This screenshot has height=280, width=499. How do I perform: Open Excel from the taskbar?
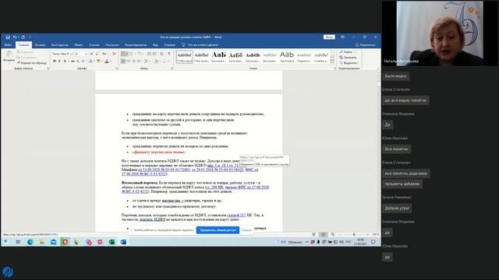tap(111, 242)
